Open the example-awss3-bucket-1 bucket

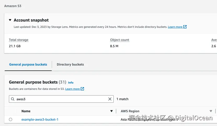(40, 119)
